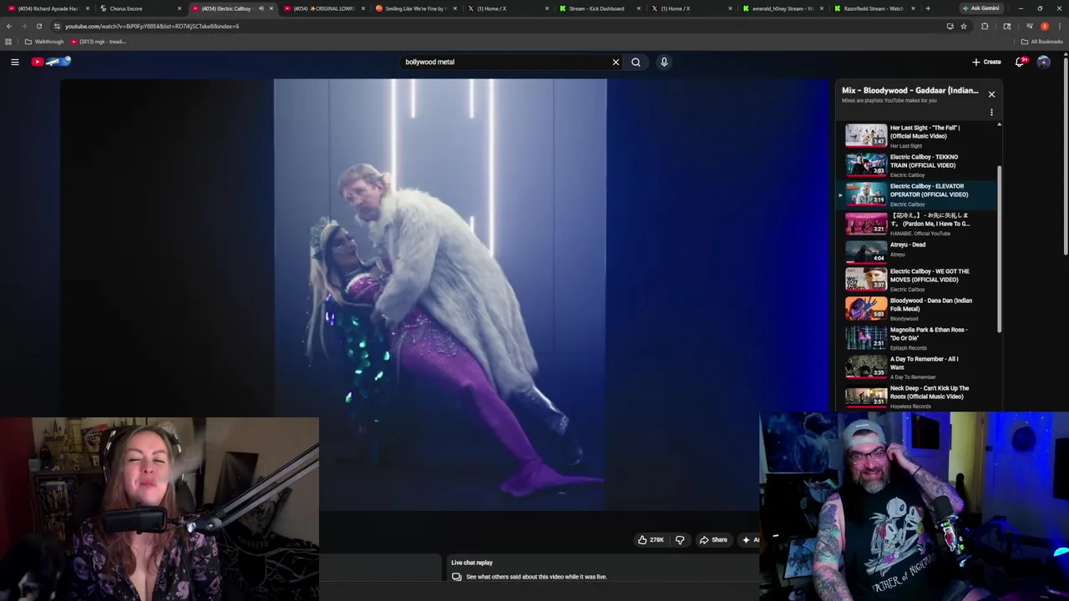
Task: Open Bloodywood 'Dana Dan' thumbnail
Action: [866, 308]
